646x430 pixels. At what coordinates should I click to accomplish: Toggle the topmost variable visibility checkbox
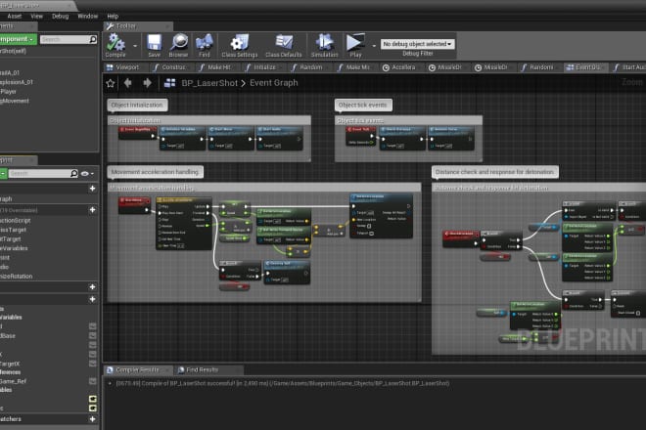pos(92,326)
